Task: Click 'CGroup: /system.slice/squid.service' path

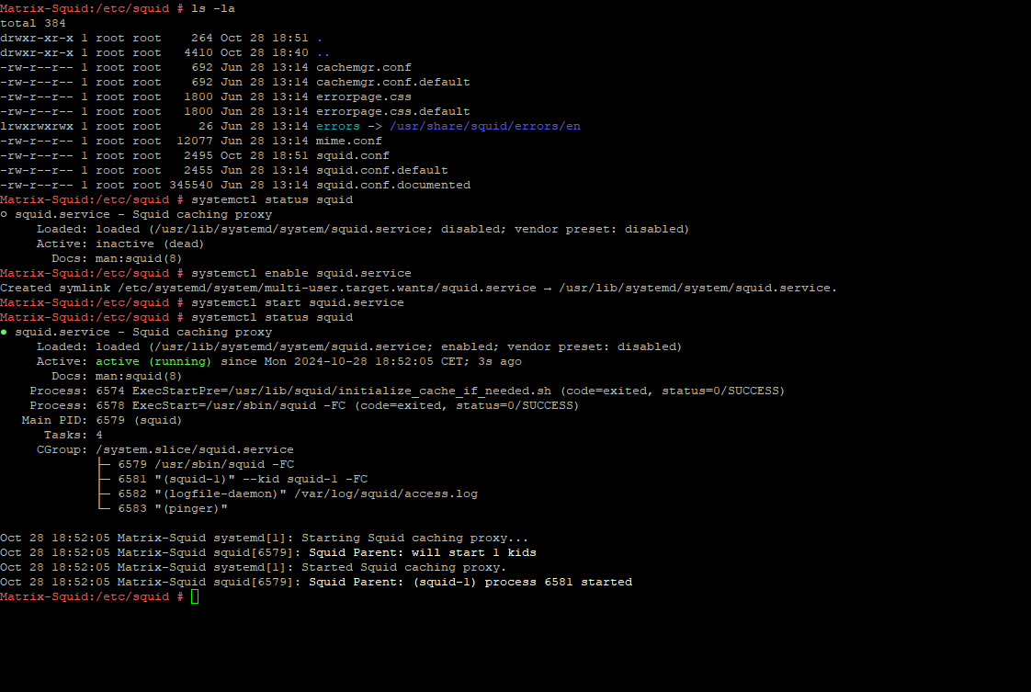Action: (x=165, y=450)
